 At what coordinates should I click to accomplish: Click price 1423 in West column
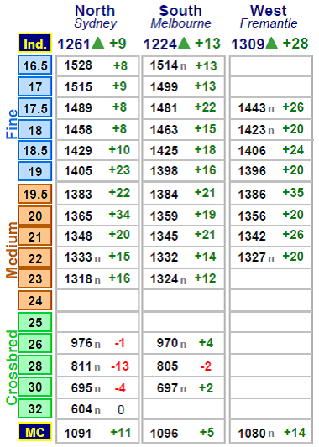click(252, 130)
